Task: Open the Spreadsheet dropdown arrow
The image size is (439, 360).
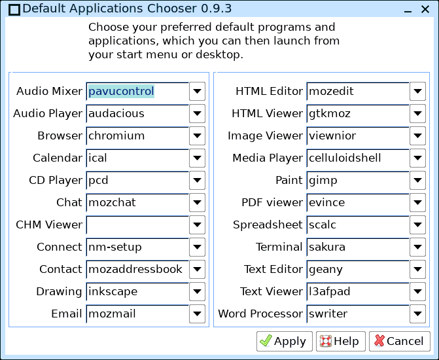Action: click(417, 225)
